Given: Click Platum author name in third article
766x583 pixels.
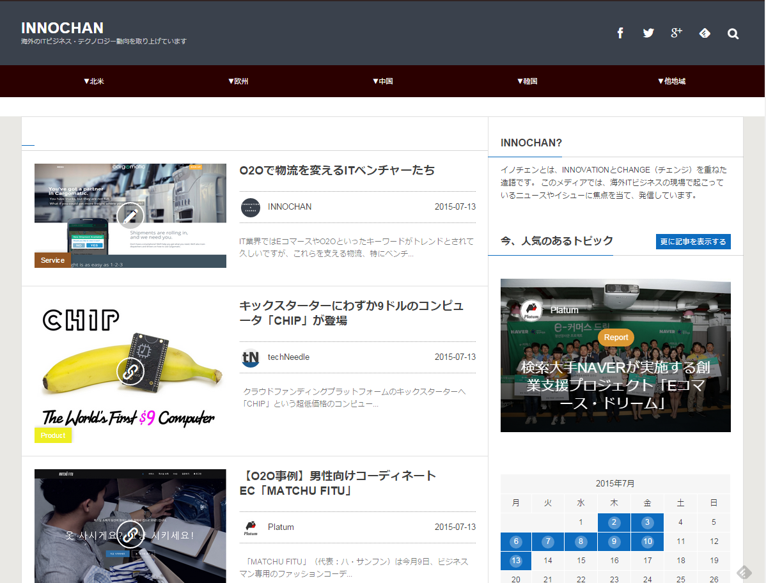Looking at the screenshot, I should pos(281,527).
